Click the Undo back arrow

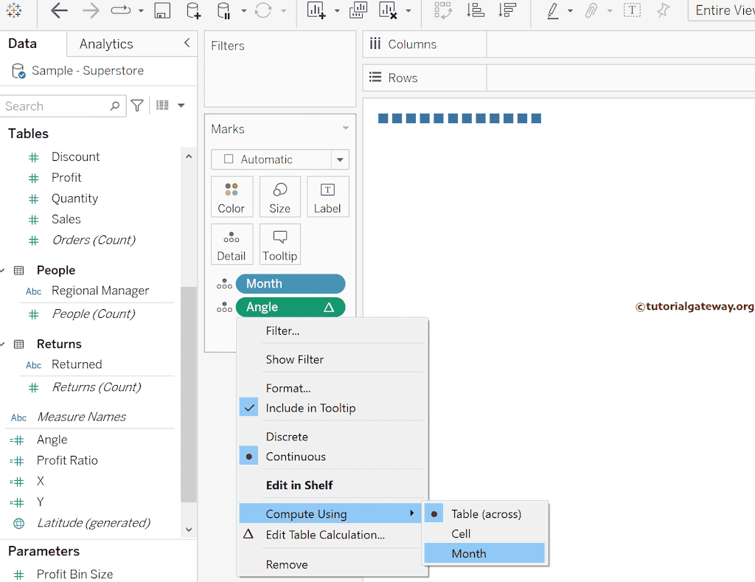(59, 11)
